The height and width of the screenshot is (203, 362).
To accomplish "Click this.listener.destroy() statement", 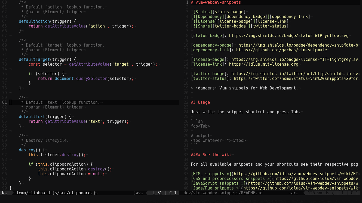I will point(57,155).
